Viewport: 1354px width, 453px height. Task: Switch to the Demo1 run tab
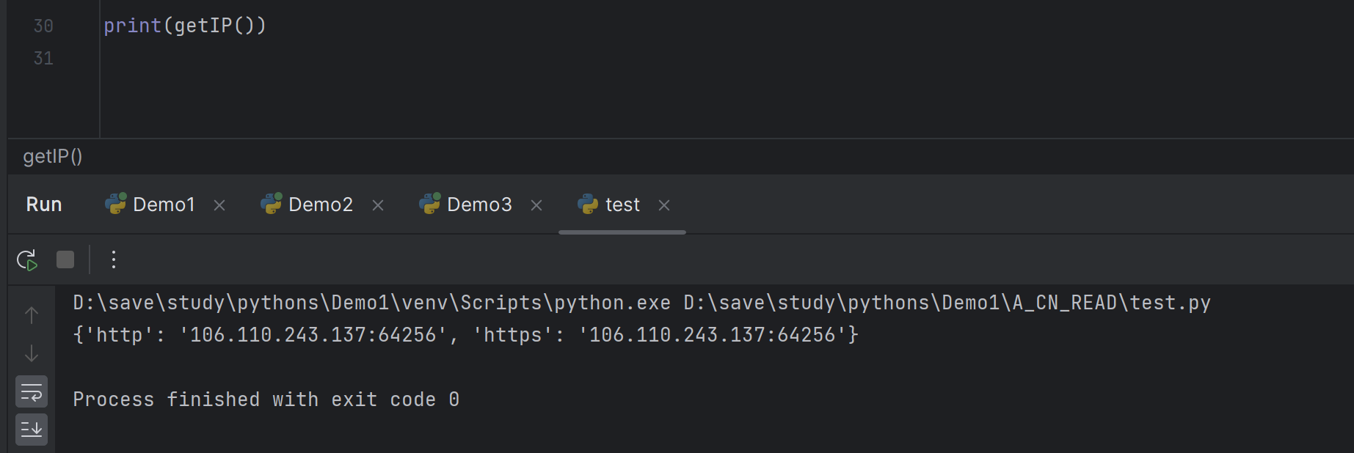[163, 205]
